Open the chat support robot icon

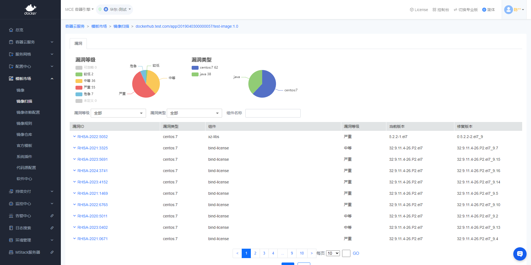[x=520, y=254]
